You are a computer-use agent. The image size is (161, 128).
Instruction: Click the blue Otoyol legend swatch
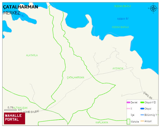[142, 108]
